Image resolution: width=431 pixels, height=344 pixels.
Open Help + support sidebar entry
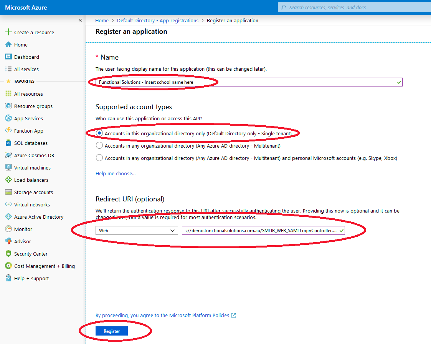point(31,279)
